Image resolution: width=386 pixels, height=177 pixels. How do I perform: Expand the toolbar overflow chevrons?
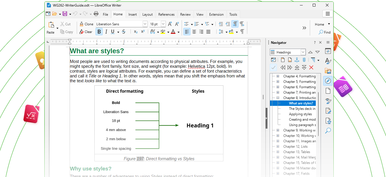click(x=304, y=28)
